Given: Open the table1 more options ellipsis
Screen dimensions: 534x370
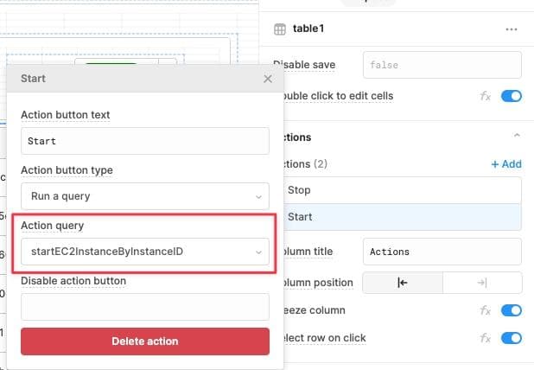Looking at the screenshot, I should (512, 29).
